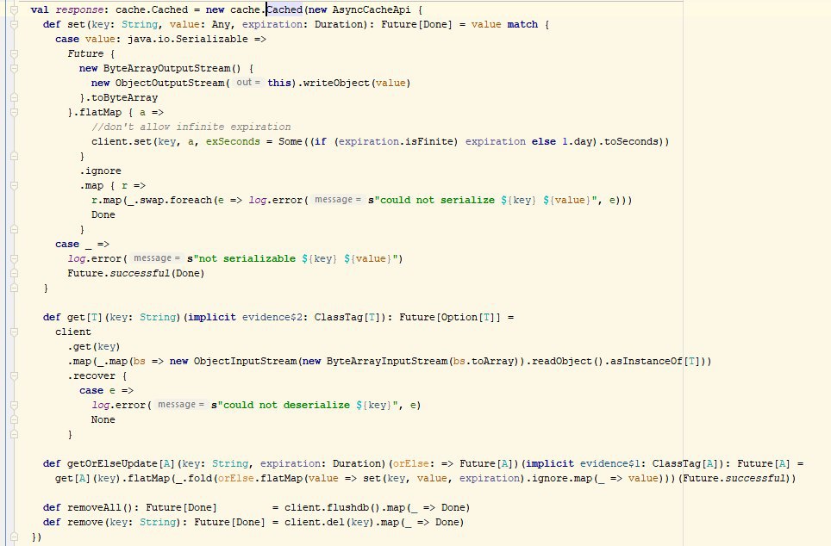Click the comment "//don't allow infinite expiration"
831x546 pixels.
tap(191, 127)
